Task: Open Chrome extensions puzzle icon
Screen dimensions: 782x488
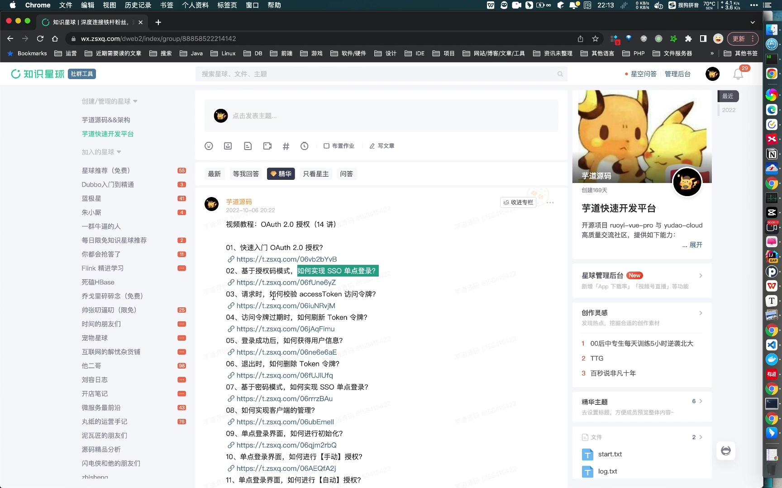Action: (x=688, y=39)
